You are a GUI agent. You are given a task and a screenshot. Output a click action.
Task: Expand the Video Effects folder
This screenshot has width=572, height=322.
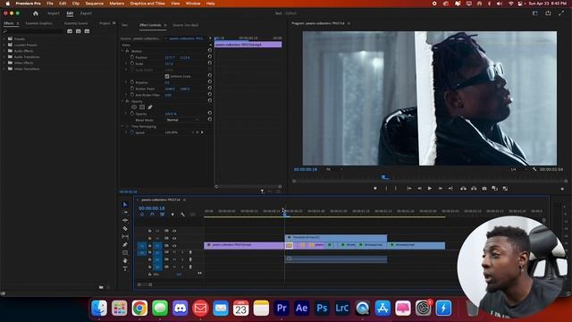click(4, 63)
